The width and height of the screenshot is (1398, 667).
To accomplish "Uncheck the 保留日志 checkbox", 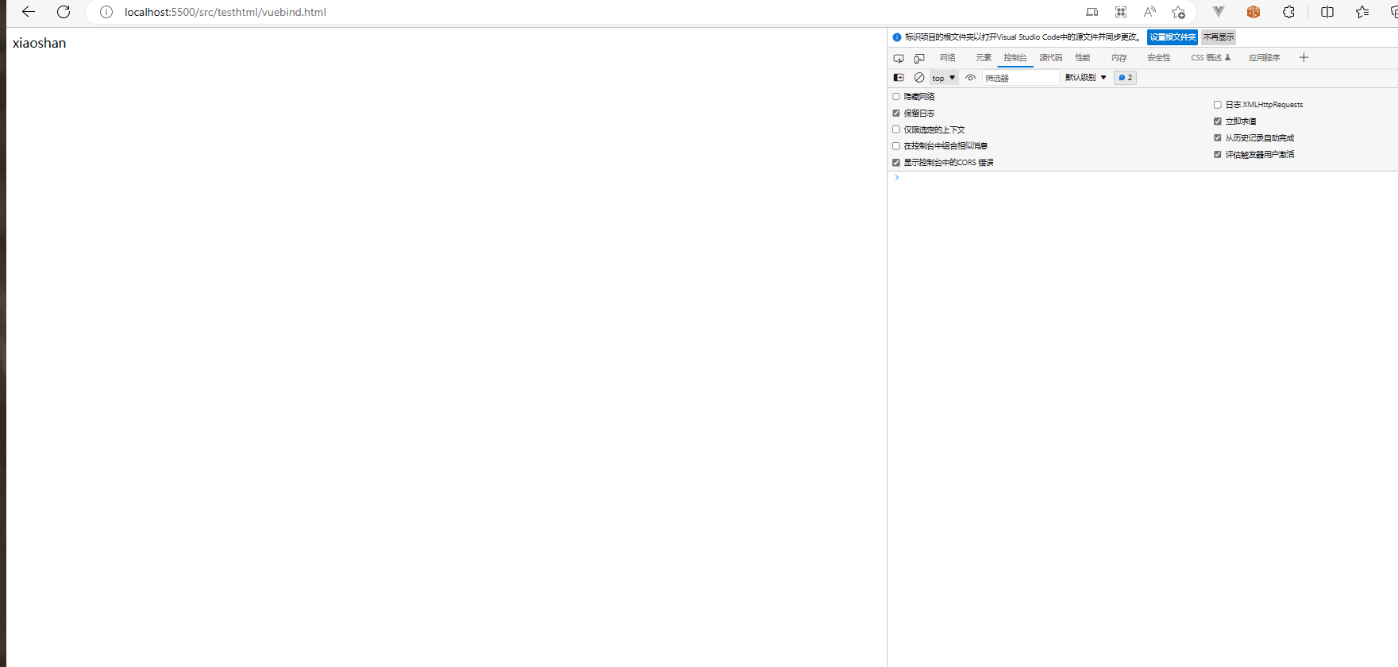I will [x=896, y=114].
